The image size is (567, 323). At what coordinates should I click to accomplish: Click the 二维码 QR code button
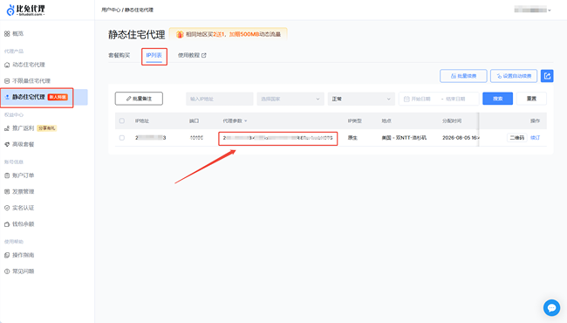click(x=516, y=138)
